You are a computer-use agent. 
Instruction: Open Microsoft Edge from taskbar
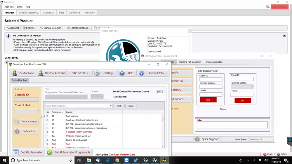point(108,160)
